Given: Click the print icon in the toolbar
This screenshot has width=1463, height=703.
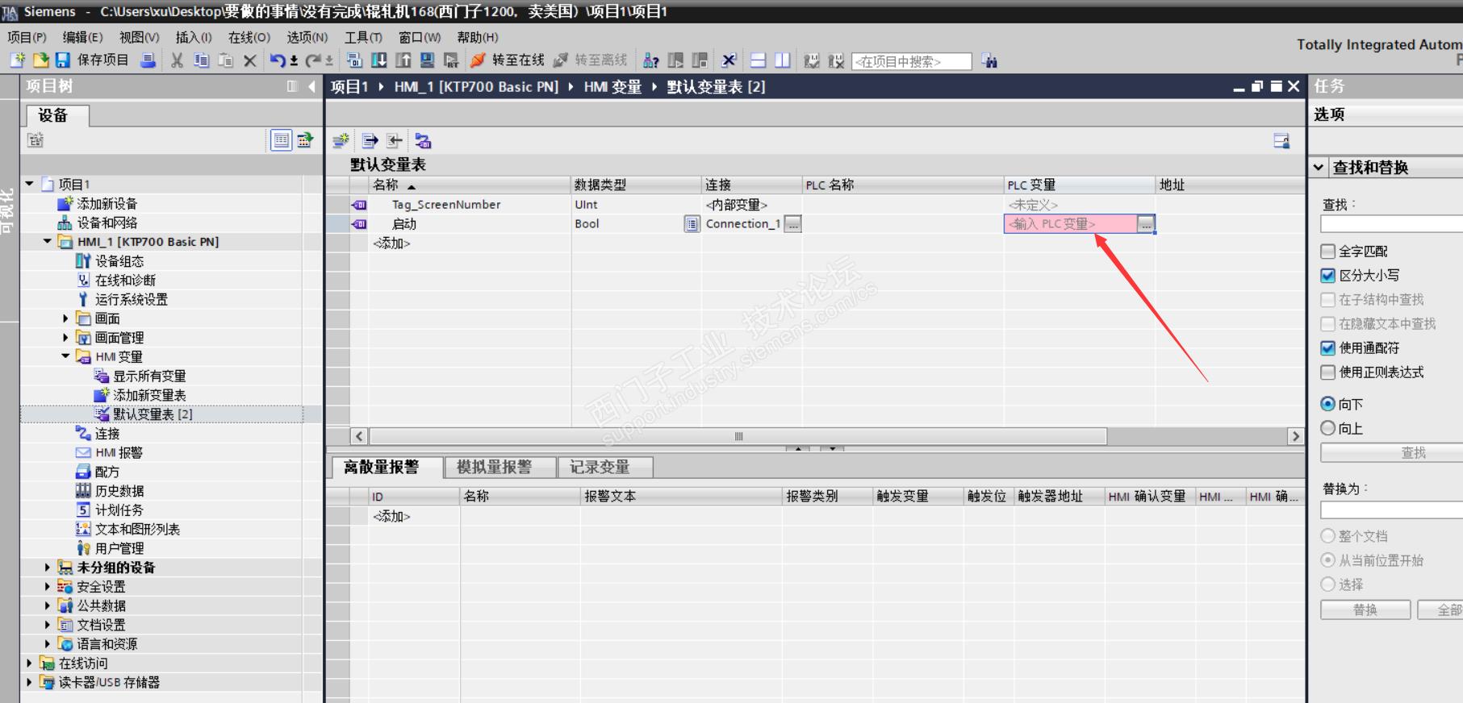Looking at the screenshot, I should (148, 60).
